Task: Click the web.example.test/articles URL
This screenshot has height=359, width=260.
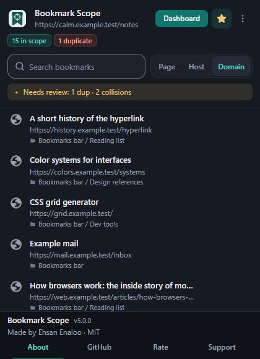Action: pos(112,297)
